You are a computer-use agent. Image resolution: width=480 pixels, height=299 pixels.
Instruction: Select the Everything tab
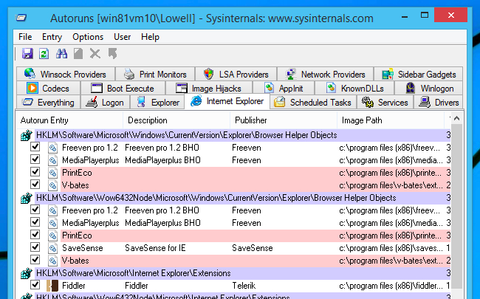click(48, 102)
